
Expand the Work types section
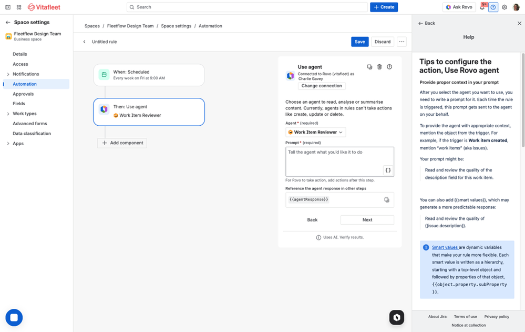tap(8, 114)
